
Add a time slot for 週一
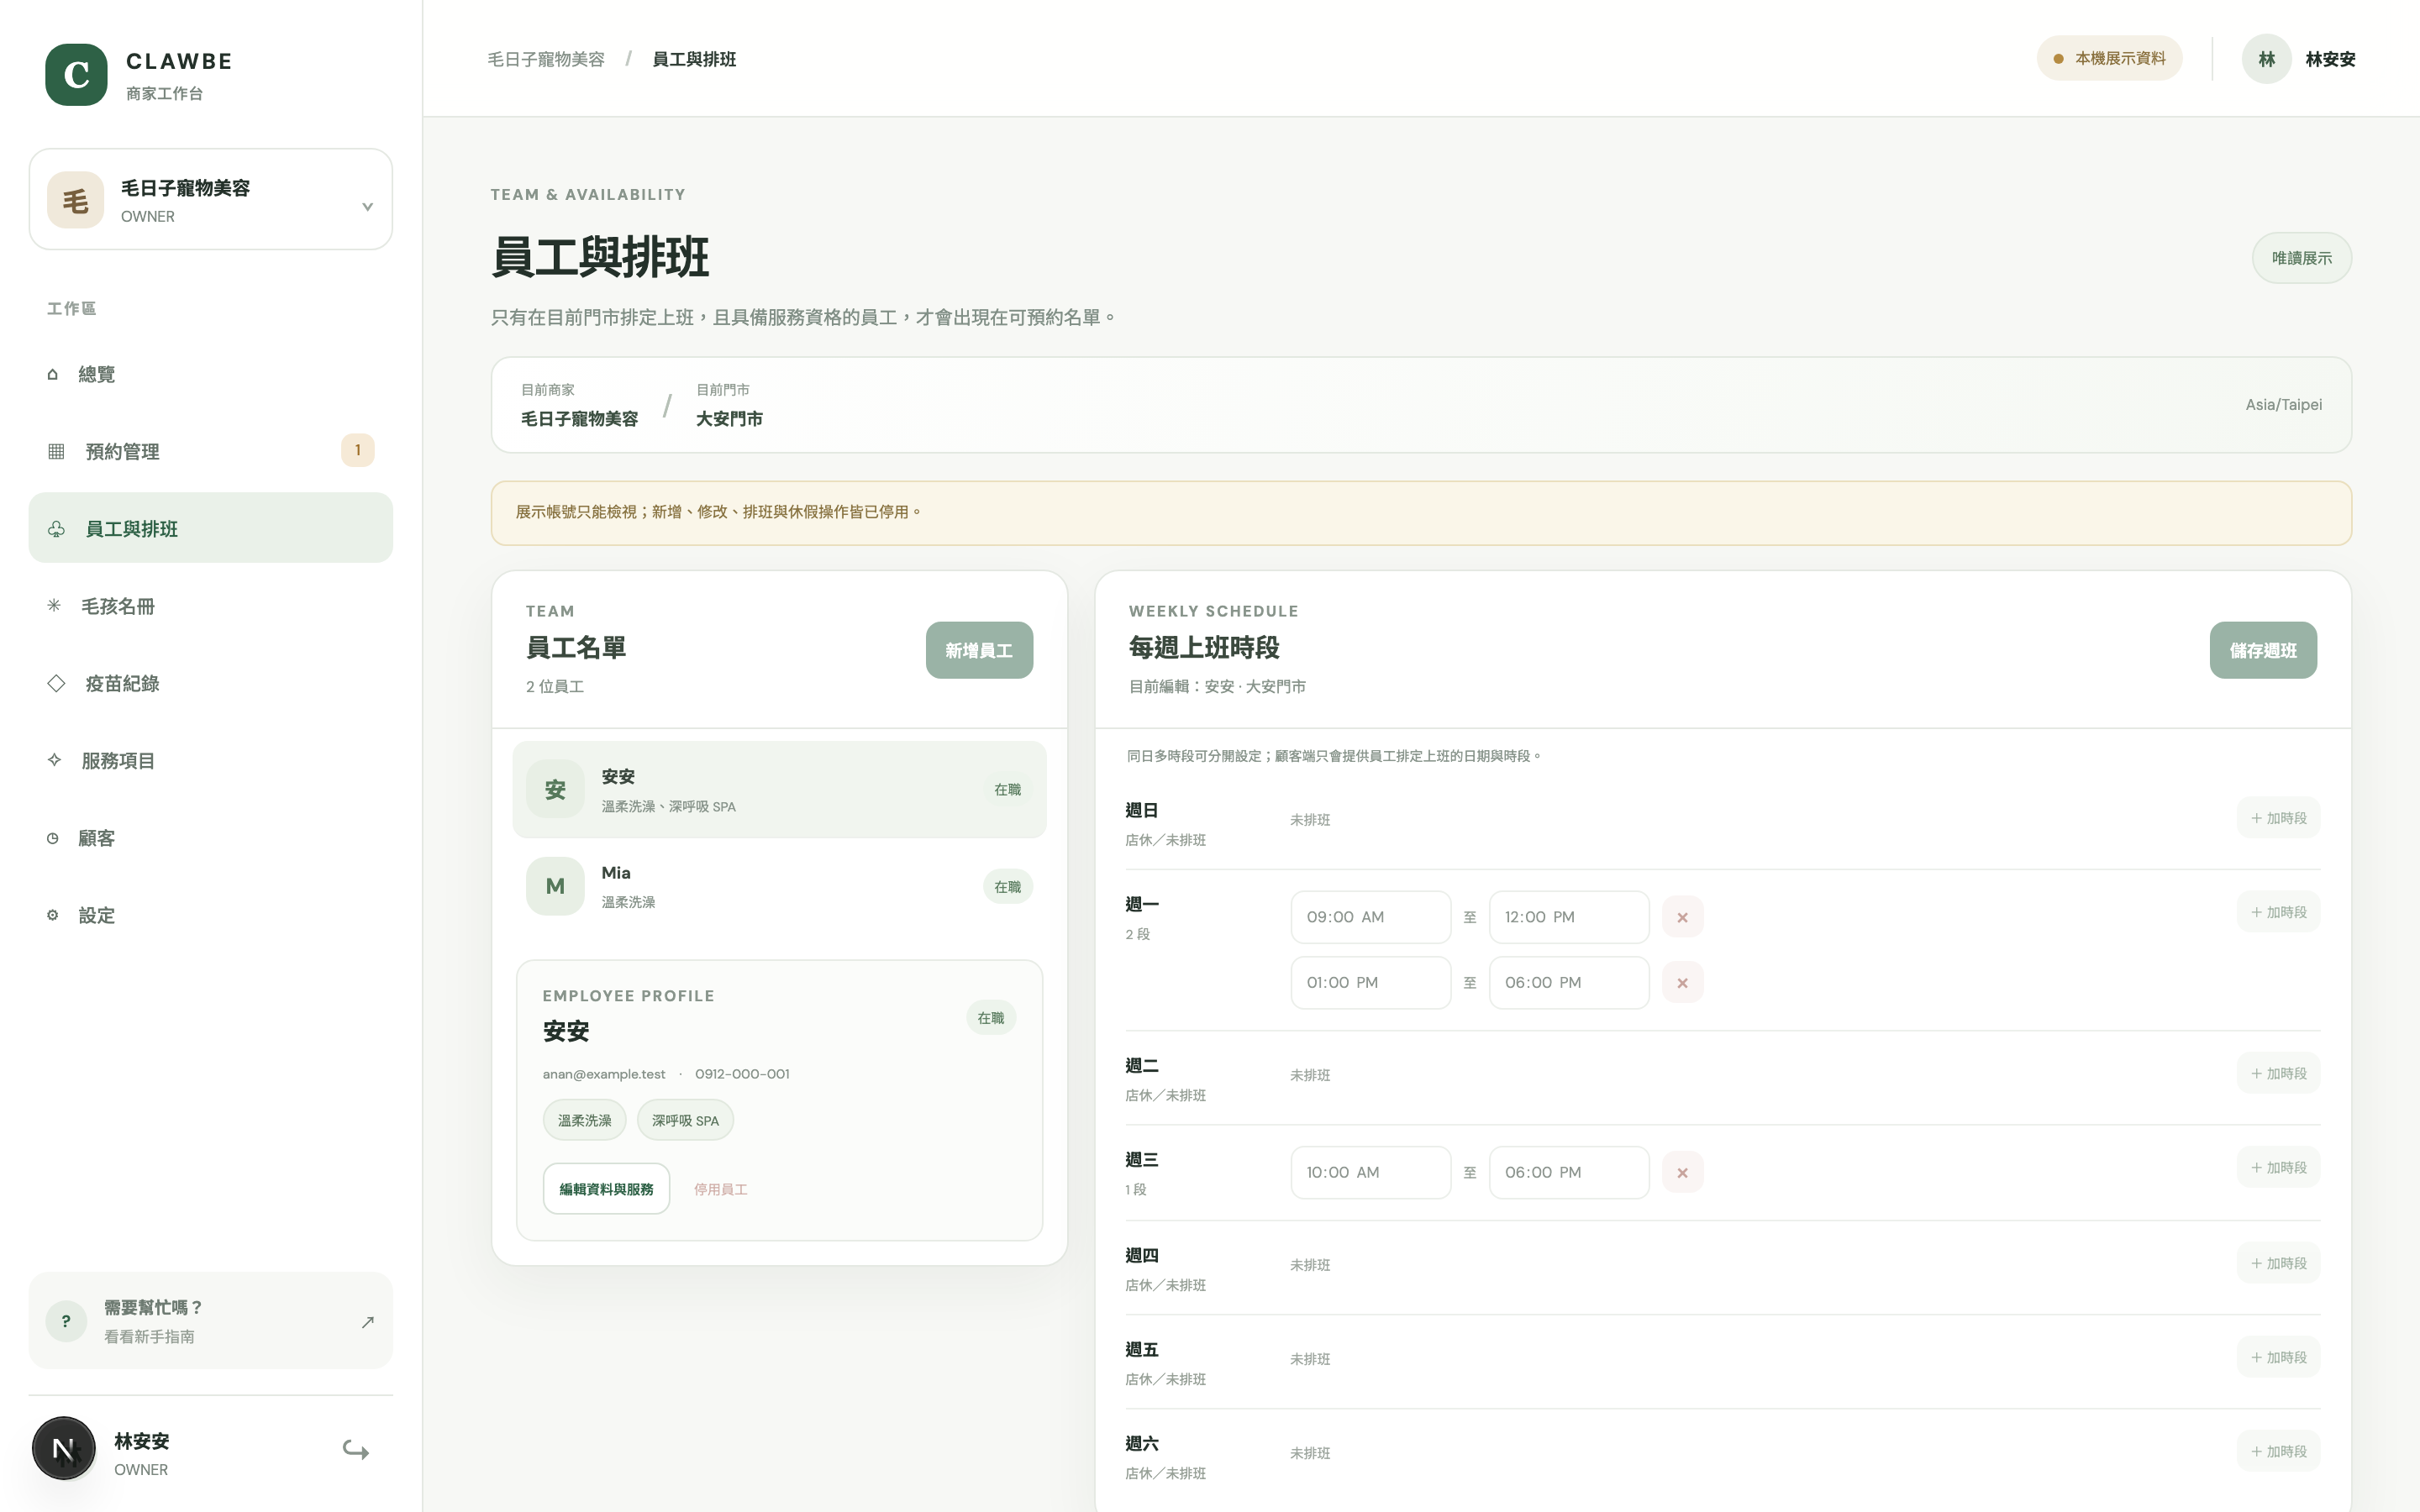coord(2278,912)
